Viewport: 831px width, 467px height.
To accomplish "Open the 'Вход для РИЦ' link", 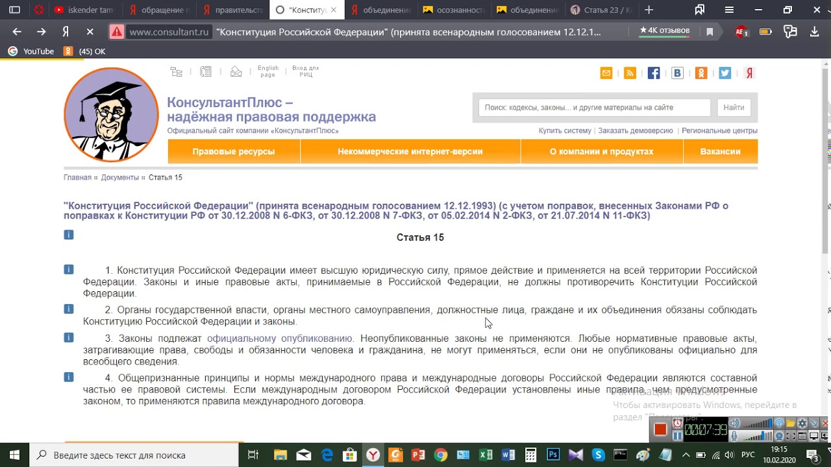I will coord(305,71).
